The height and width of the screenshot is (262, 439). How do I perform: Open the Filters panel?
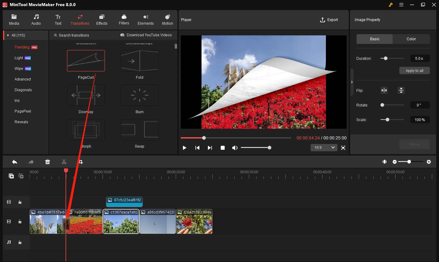click(124, 20)
